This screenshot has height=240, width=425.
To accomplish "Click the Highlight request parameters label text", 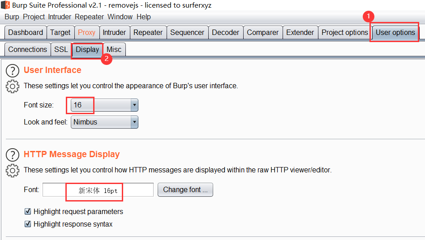I will (78, 211).
